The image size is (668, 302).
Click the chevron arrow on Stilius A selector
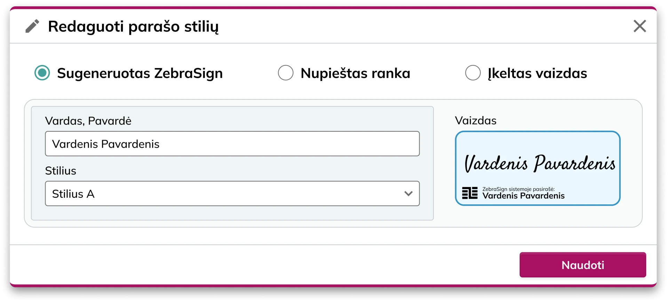coord(408,194)
